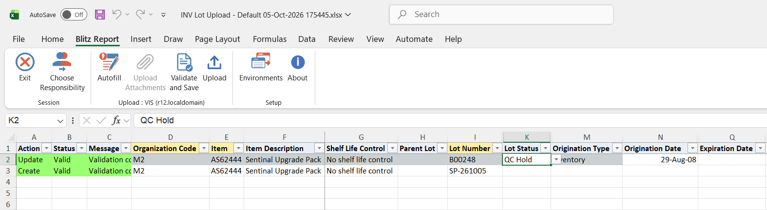Switch to the Data tab
The image size is (767, 210).
(x=307, y=39)
